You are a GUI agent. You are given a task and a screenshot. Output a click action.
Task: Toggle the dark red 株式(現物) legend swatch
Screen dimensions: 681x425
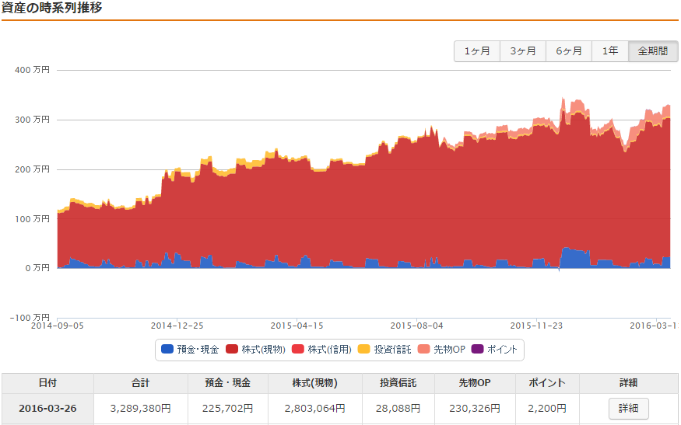[x=232, y=349]
